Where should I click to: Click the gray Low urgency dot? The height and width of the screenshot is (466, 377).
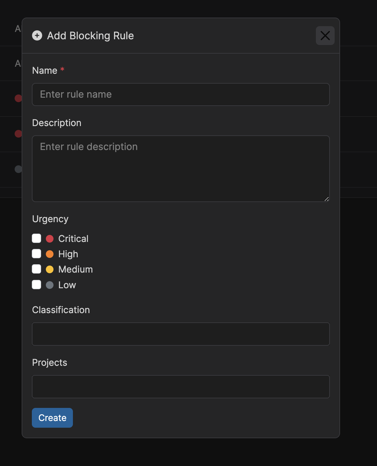pos(50,285)
